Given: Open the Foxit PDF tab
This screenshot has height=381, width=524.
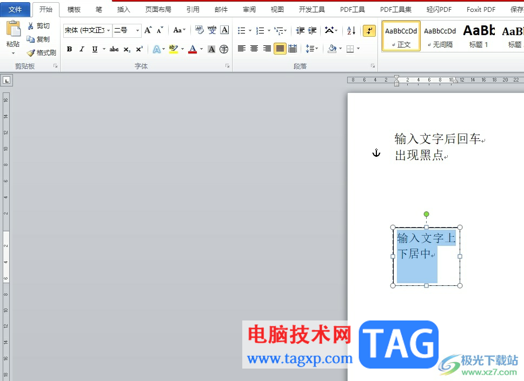Looking at the screenshot, I should [x=481, y=10].
